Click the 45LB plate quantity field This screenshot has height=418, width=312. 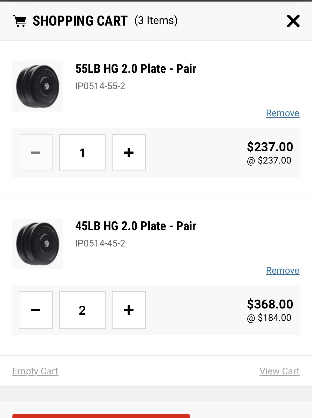tap(82, 310)
